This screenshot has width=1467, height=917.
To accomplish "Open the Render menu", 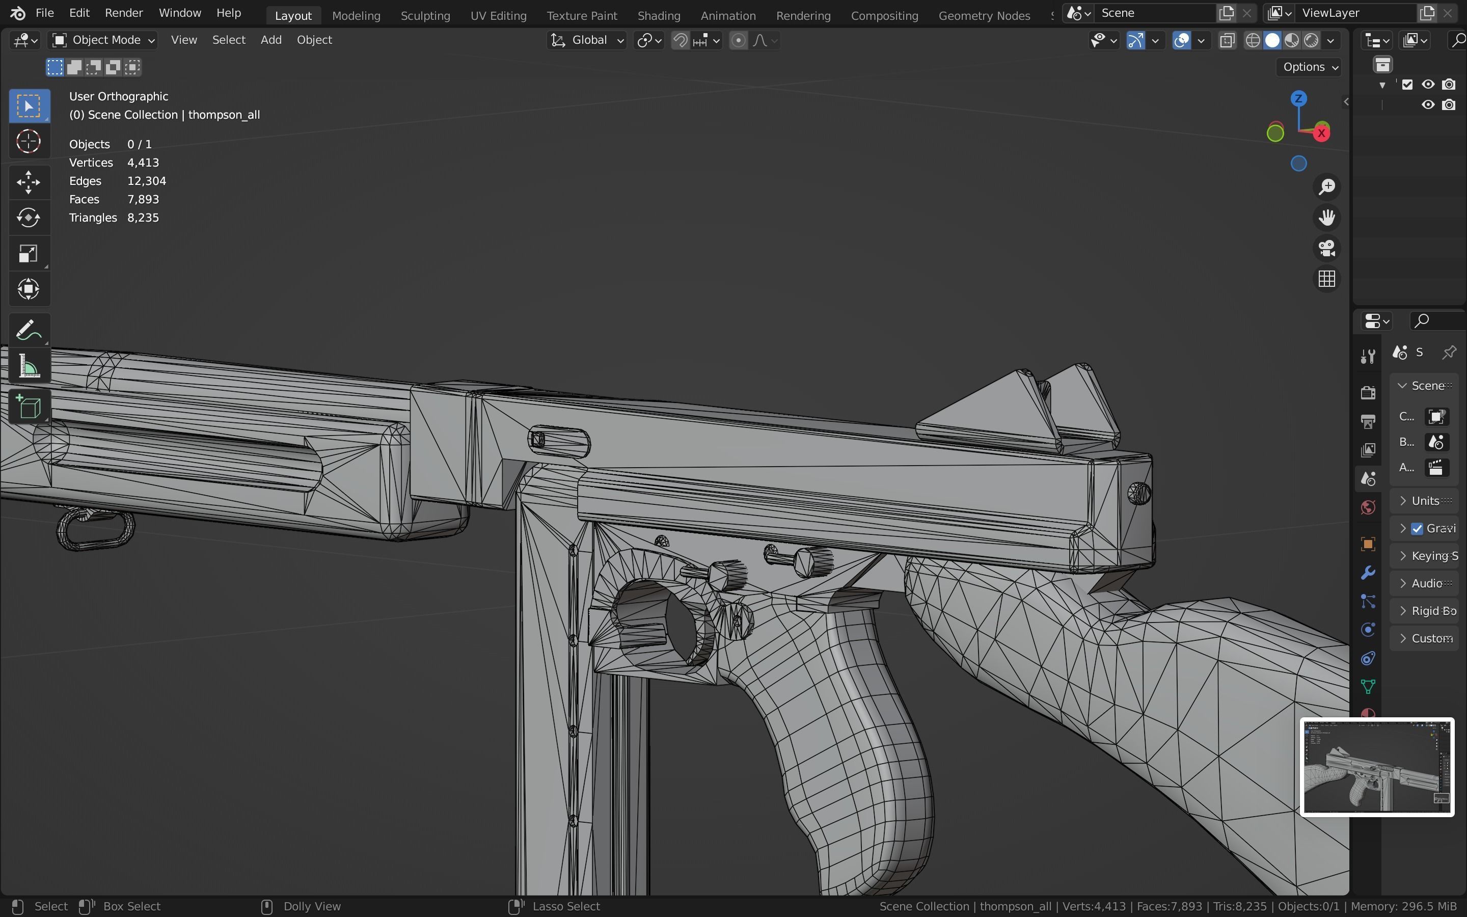I will click(124, 13).
